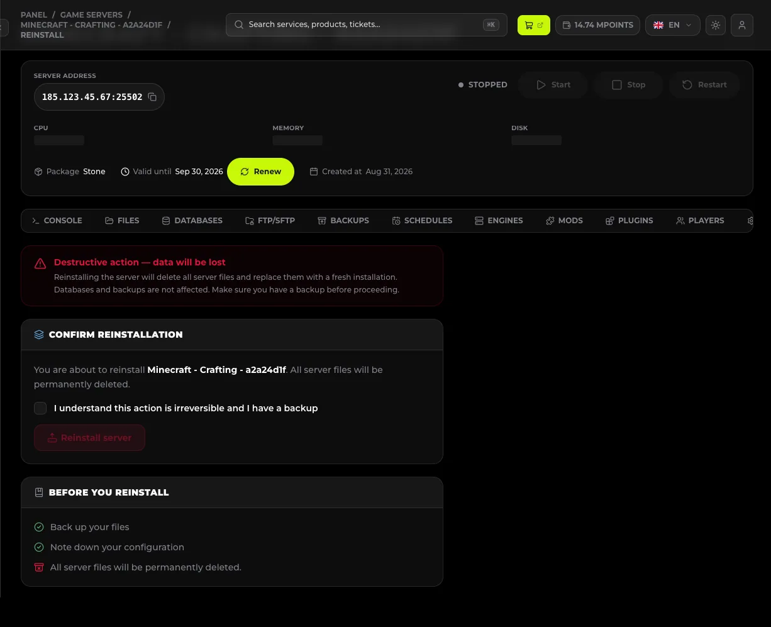Screen dimensions: 771x627
Task: Click the DISK usage placeholder bar
Action: tap(536, 140)
